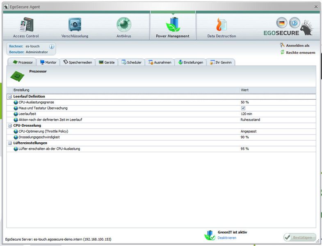Viewport: 322px width, 246px height.
Task: Collapse the Lüftereinstellungen group
Action: [10, 143]
